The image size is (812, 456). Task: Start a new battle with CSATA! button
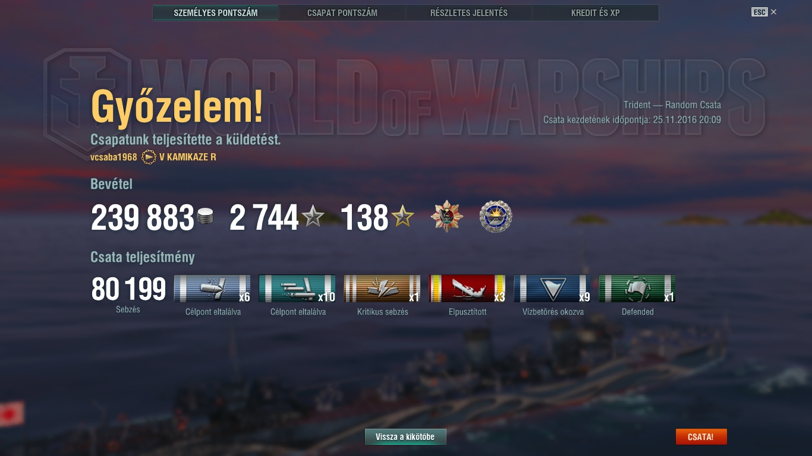pyautogui.click(x=701, y=437)
